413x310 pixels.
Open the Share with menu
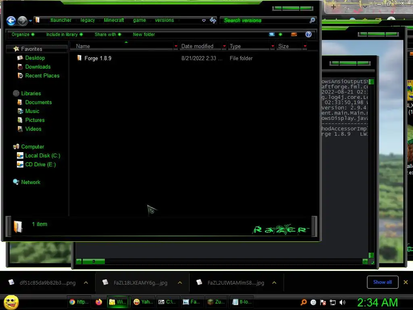(x=108, y=34)
